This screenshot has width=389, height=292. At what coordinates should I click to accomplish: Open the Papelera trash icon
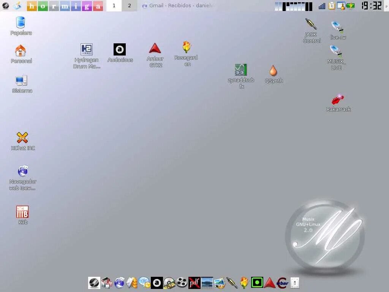pos(21,26)
